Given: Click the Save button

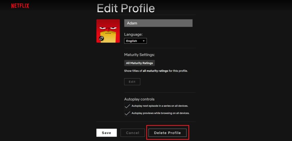Looking at the screenshot, I should [107, 133].
